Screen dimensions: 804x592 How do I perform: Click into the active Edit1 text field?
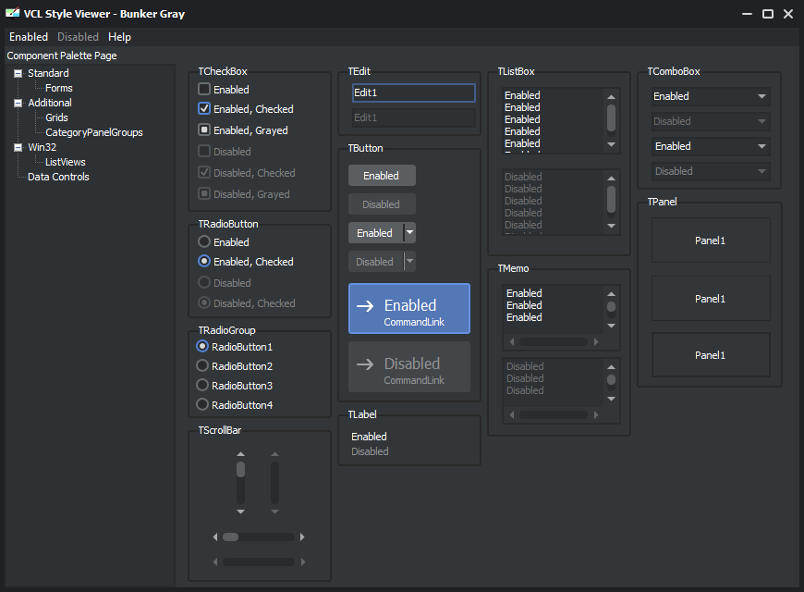pos(414,92)
